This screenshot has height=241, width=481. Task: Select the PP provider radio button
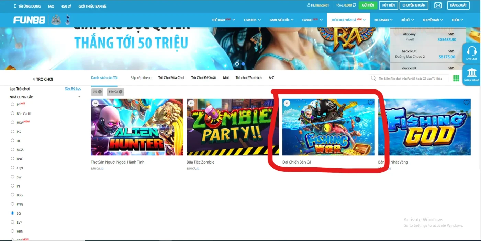pos(13,104)
